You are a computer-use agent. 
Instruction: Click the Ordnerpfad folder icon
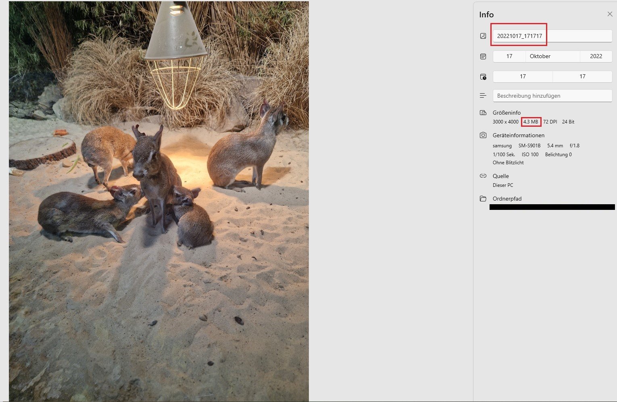[x=483, y=199]
